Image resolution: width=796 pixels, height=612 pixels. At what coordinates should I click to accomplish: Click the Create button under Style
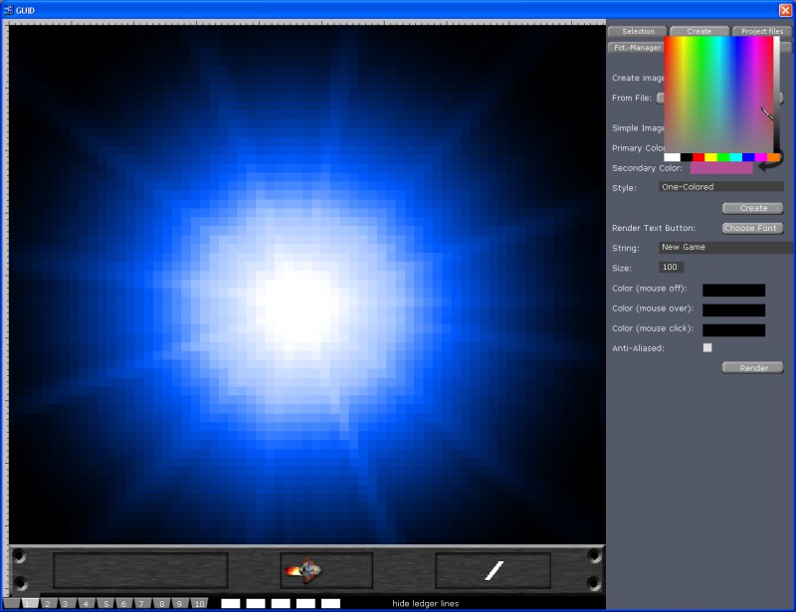tap(753, 208)
